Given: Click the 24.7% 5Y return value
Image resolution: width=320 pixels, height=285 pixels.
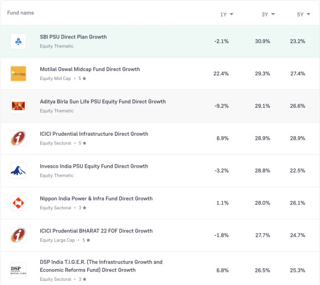Looking at the screenshot, I should [x=297, y=235].
